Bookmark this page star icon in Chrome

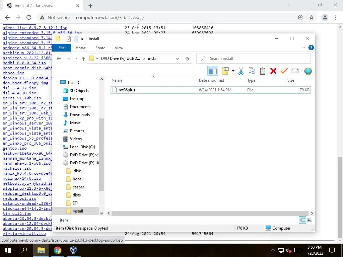pyautogui.click(x=312, y=17)
